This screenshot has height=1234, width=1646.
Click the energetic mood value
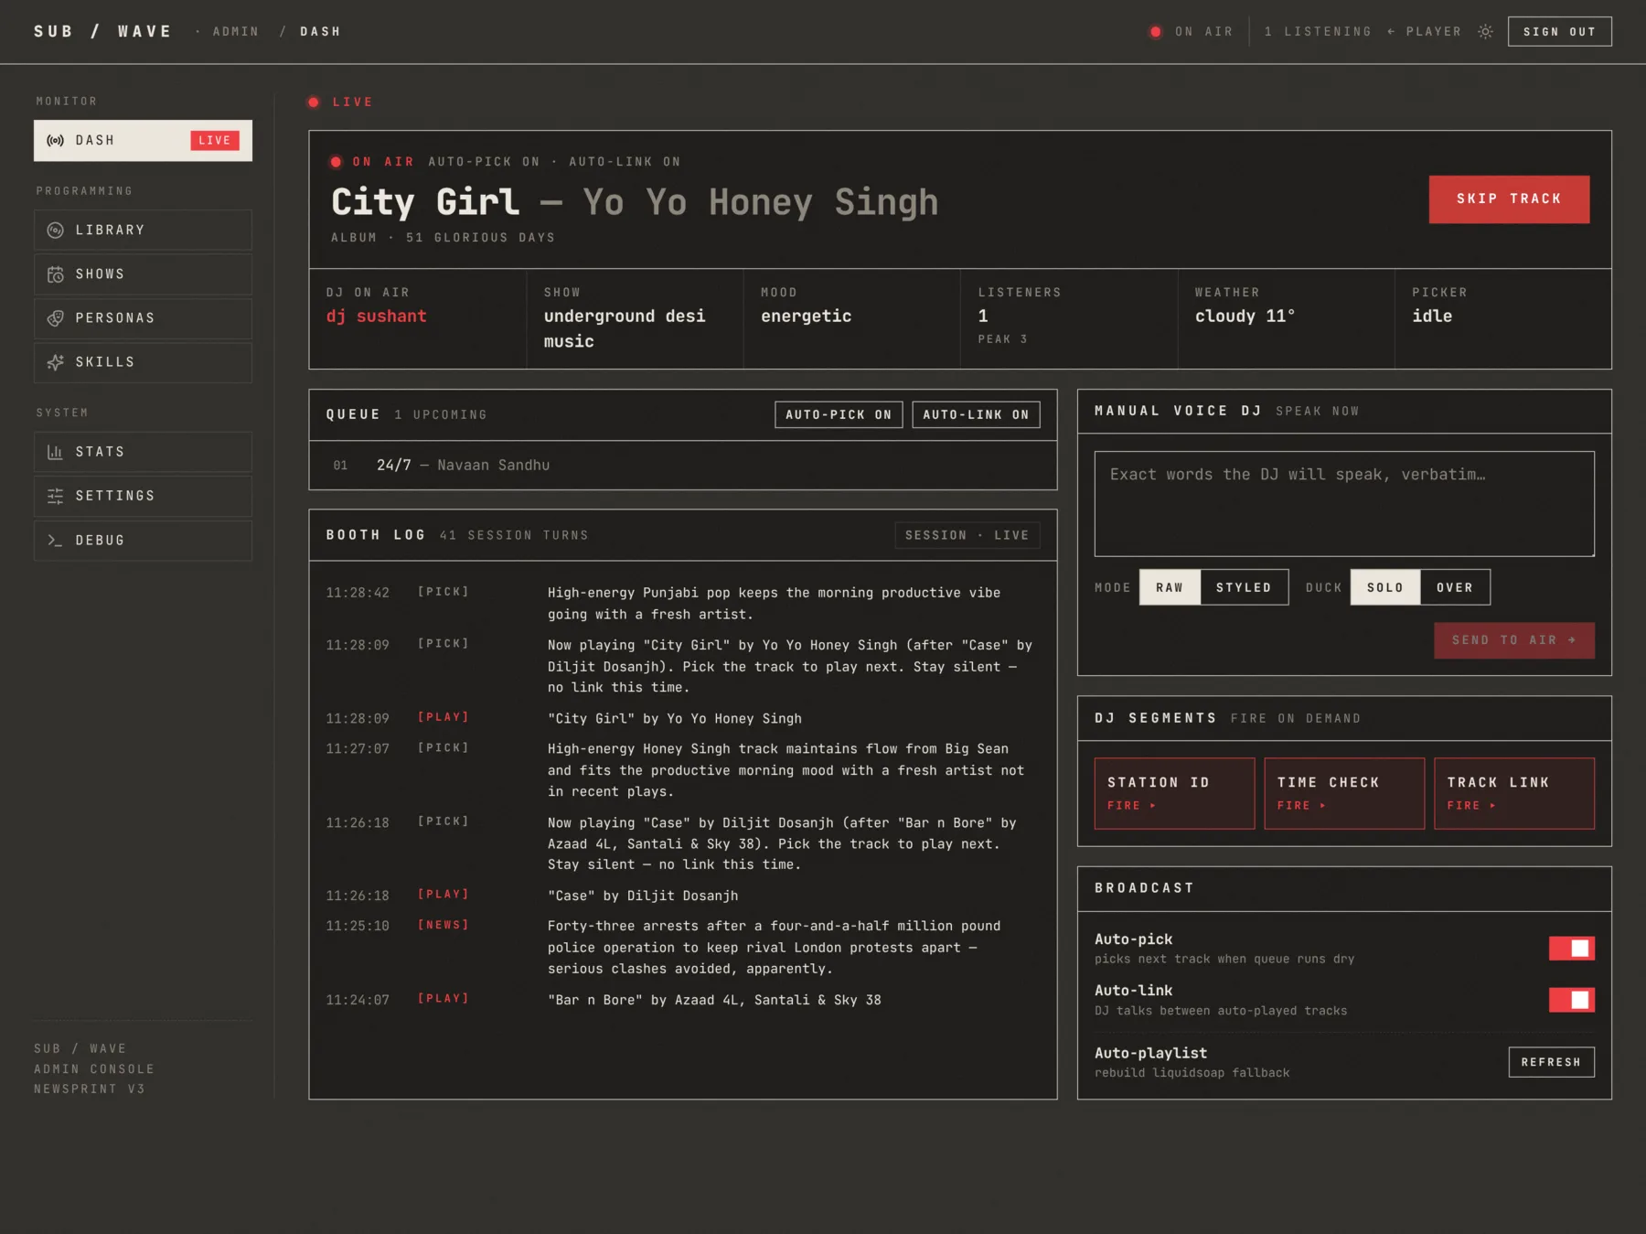click(x=806, y=316)
